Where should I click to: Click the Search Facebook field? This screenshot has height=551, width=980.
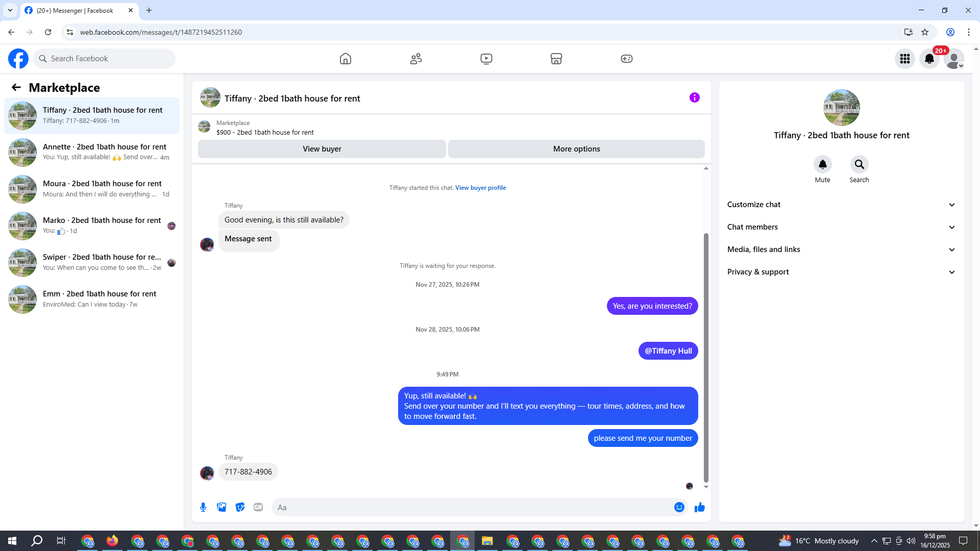pyautogui.click(x=105, y=59)
